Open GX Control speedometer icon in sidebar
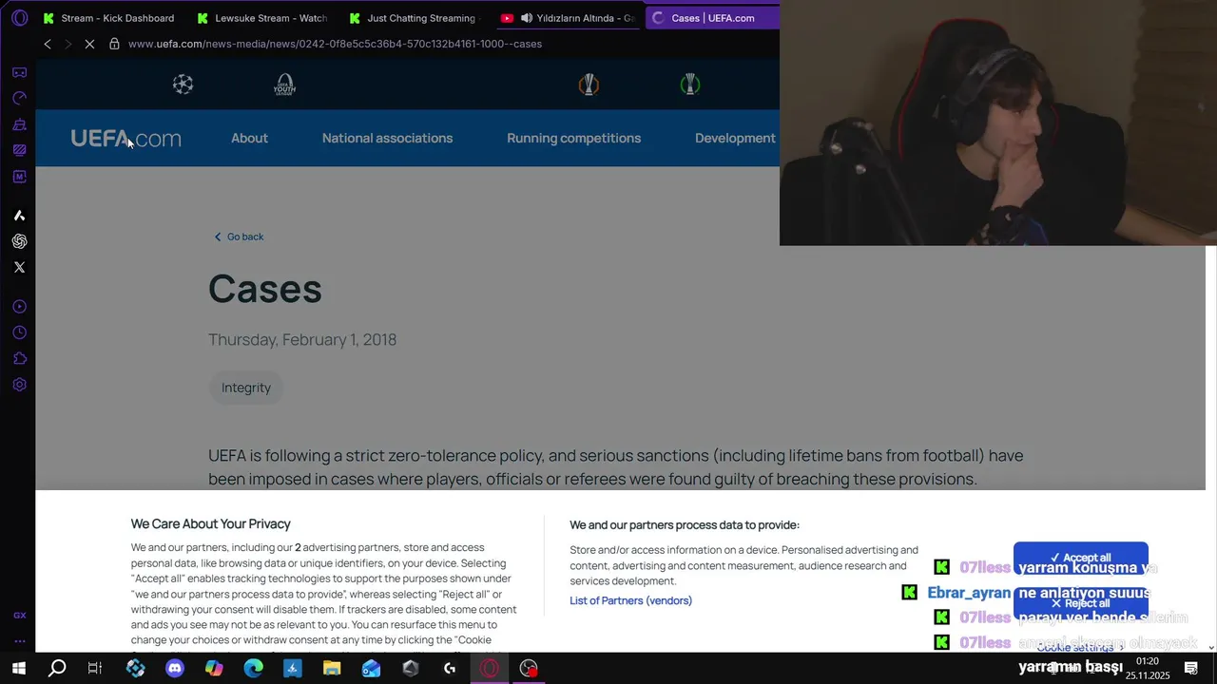 tap(19, 98)
